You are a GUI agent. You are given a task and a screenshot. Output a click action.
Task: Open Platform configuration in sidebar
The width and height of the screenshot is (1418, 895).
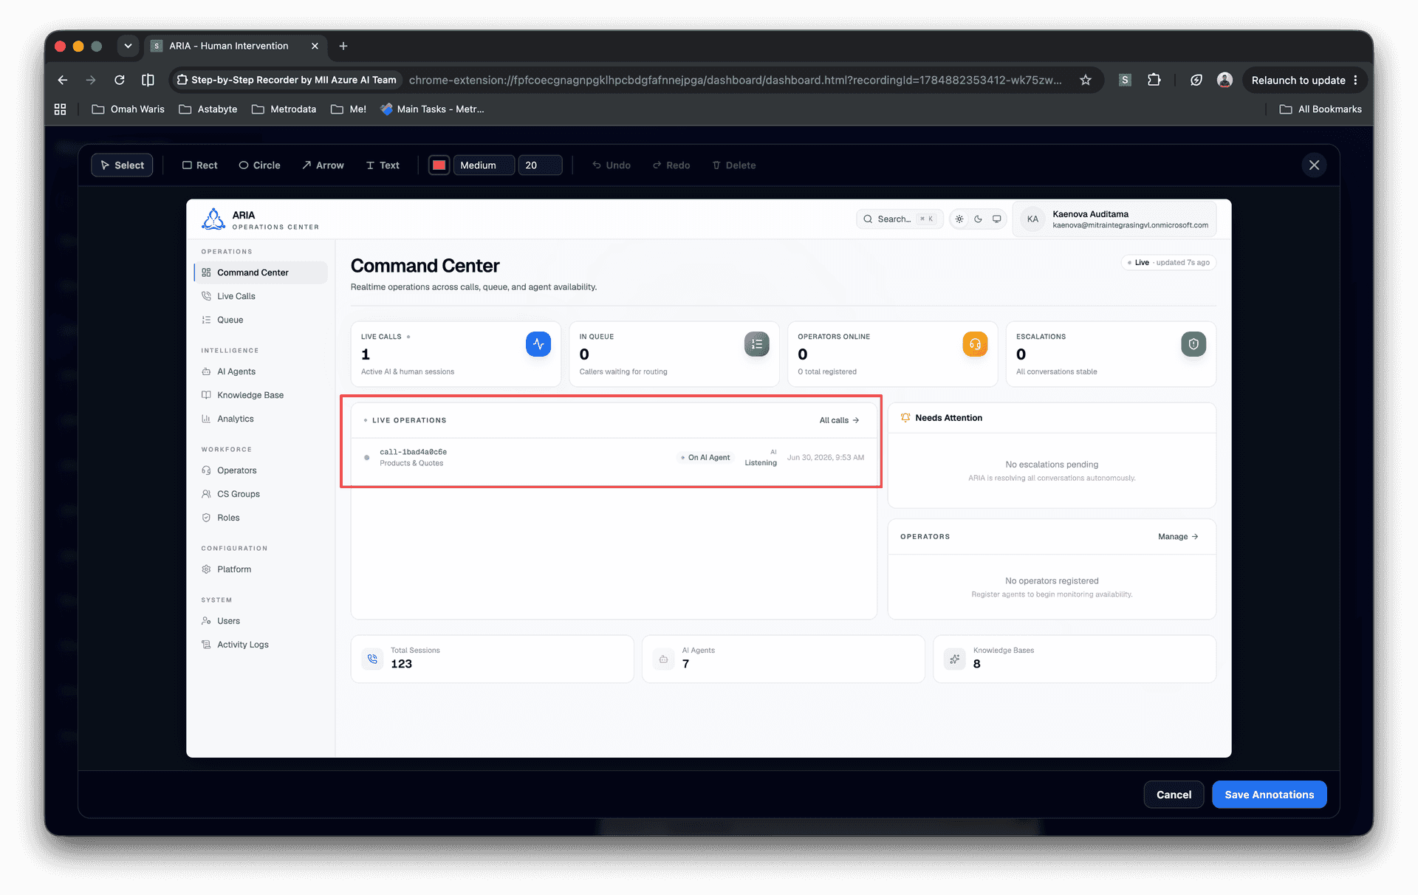[261, 569]
